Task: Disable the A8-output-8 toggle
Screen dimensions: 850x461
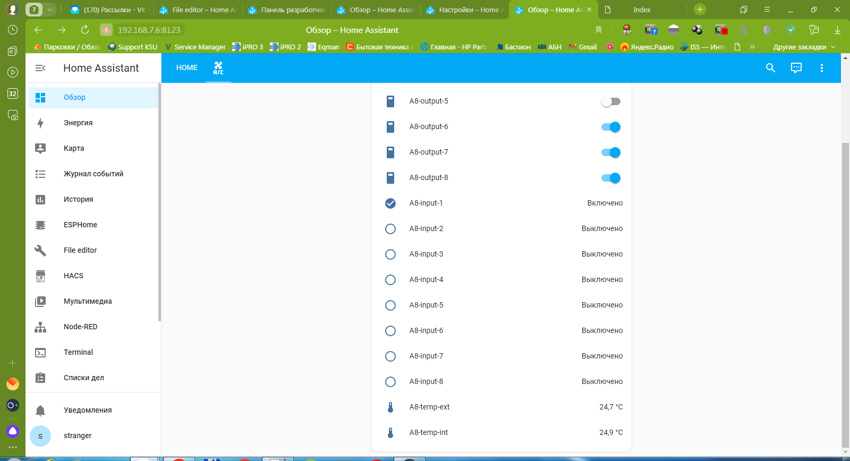Action: (x=610, y=178)
